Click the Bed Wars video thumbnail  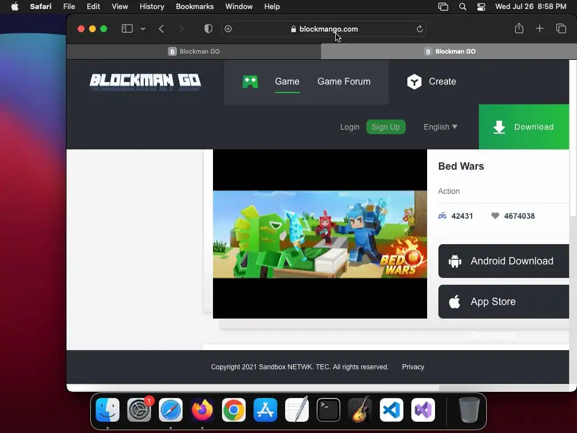point(320,234)
